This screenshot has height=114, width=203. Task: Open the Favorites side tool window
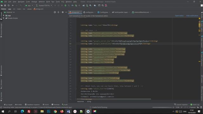coord(1,96)
